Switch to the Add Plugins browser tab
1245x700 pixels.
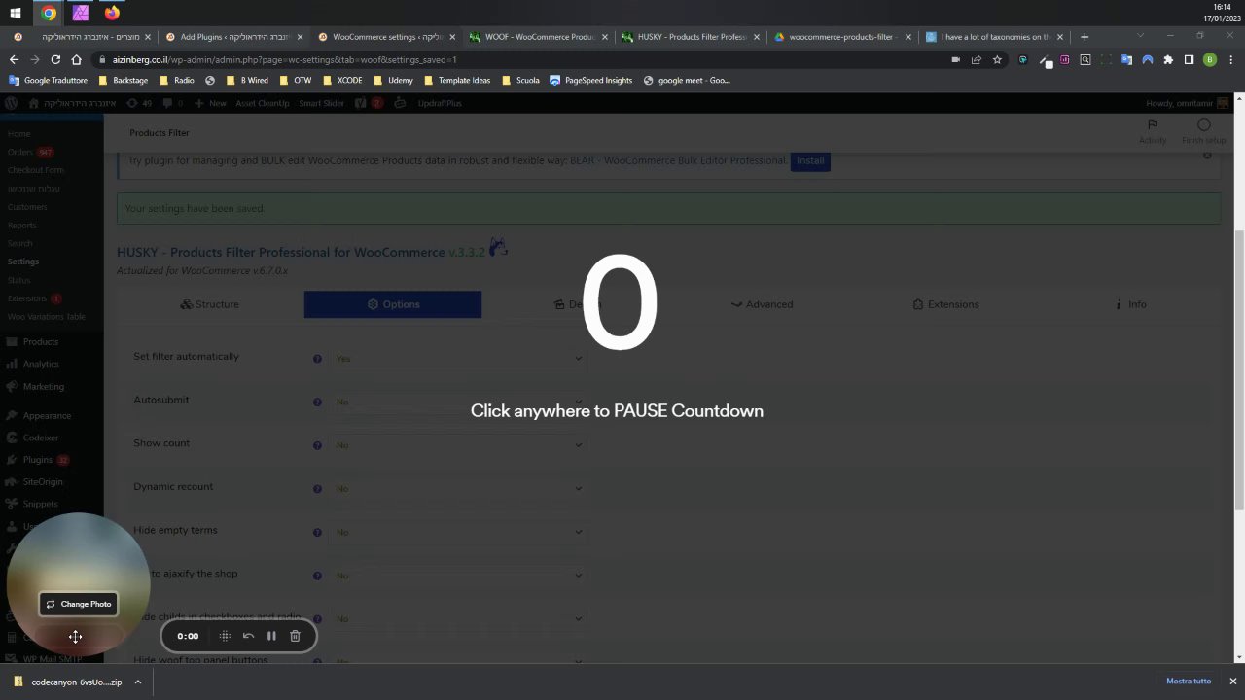click(234, 37)
